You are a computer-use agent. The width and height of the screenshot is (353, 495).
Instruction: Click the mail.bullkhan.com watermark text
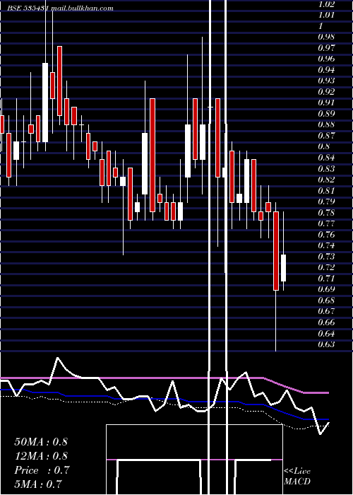[82, 8]
